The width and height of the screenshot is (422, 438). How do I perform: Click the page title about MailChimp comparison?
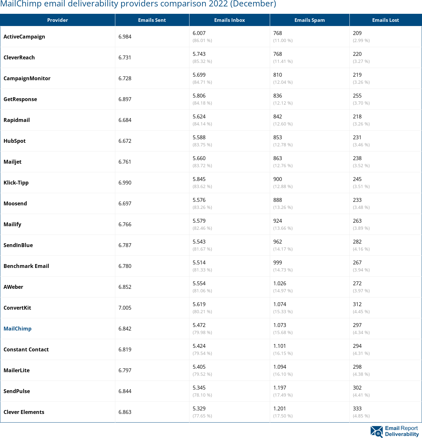pyautogui.click(x=138, y=4)
